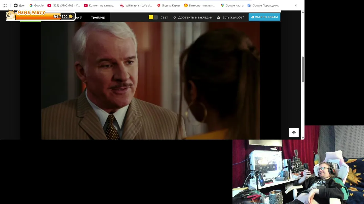Open the Дзен bookmark
This screenshot has width=364, height=204.
(x=19, y=5)
